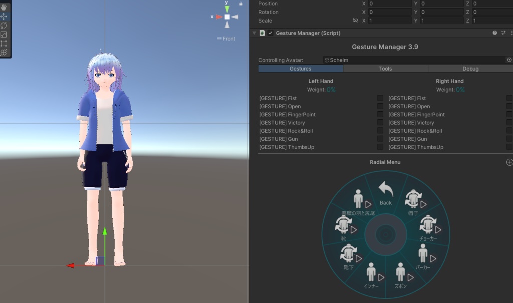Click the Scale axis link icon
513x303 pixels.
click(x=355, y=20)
